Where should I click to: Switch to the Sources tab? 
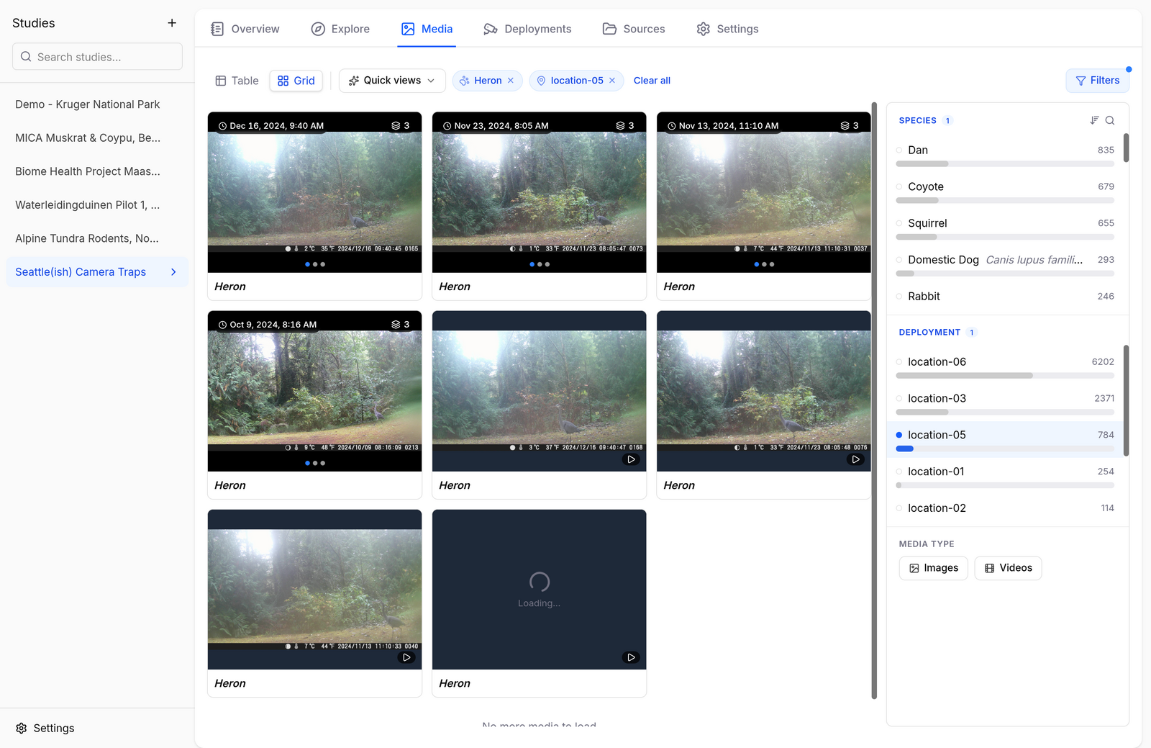(634, 29)
